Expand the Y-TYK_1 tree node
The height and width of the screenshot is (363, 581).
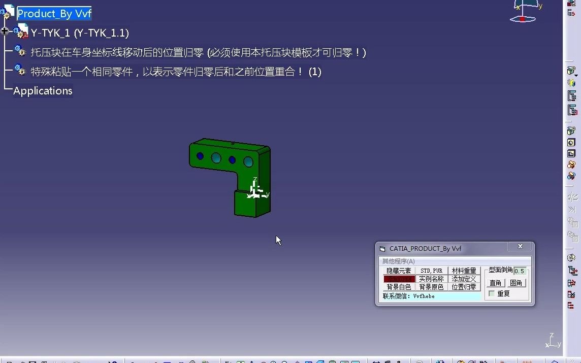pyautogui.click(x=4, y=30)
